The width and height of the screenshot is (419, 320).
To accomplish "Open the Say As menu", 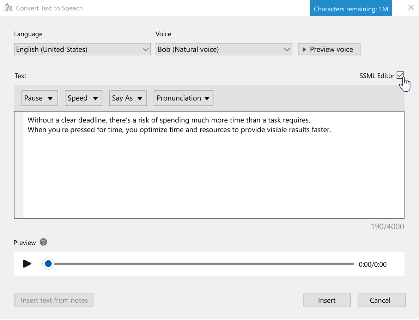I will coord(128,98).
